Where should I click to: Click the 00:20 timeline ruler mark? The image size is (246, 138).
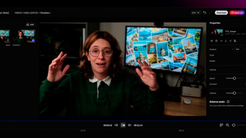[181, 130]
